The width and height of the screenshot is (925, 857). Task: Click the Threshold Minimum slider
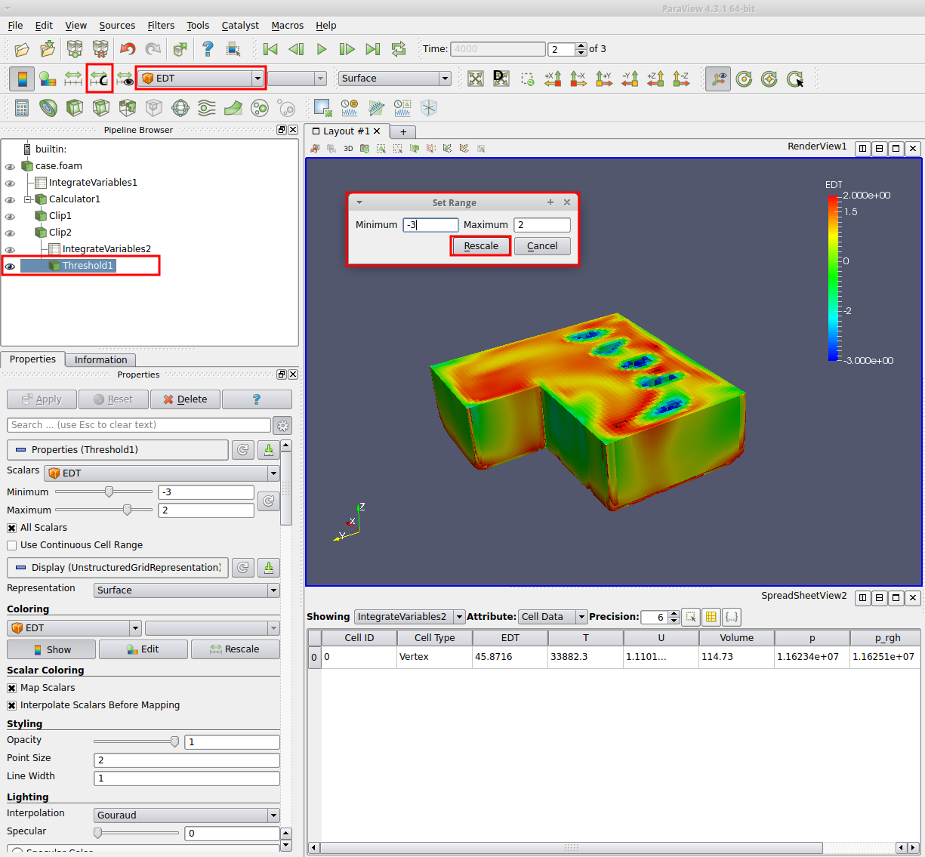point(109,492)
